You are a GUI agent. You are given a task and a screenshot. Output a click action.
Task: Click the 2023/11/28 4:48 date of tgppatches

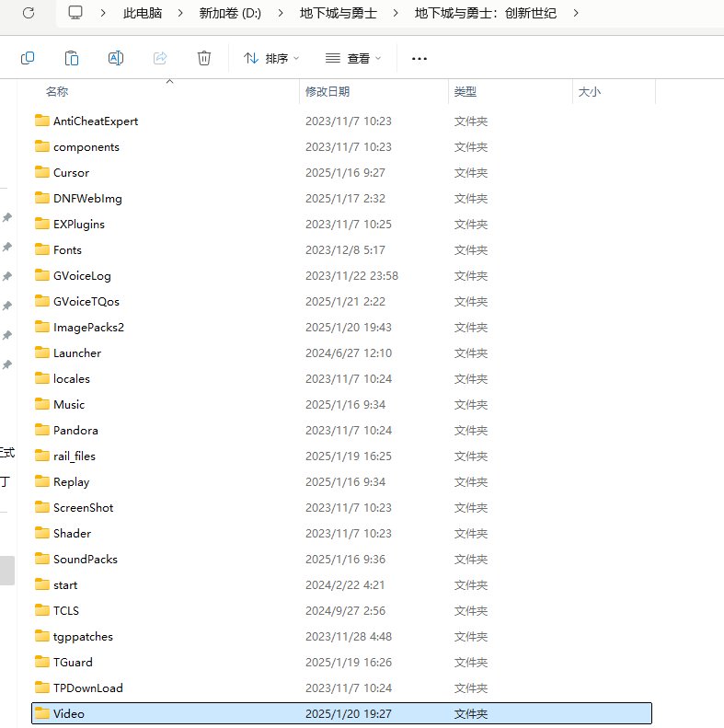click(349, 637)
